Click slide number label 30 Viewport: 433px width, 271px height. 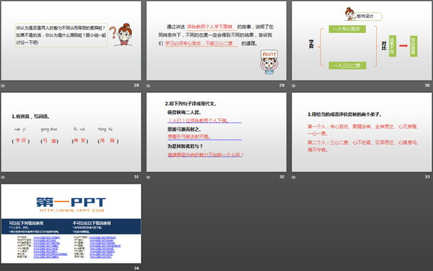coord(427,85)
